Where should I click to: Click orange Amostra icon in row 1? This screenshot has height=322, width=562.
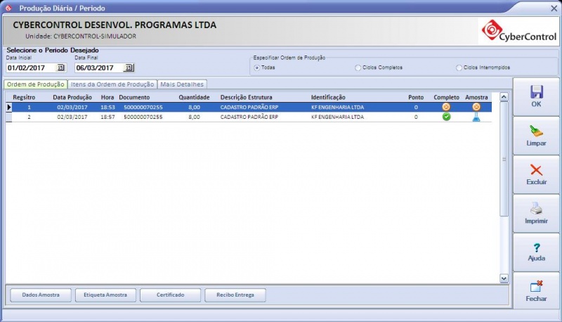(476, 107)
